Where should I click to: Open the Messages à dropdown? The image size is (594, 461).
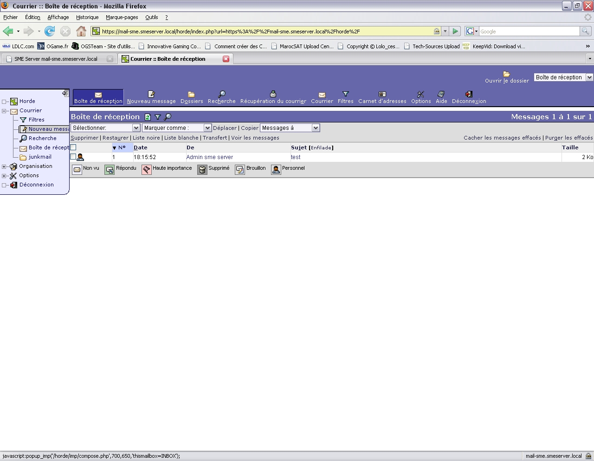coord(290,128)
